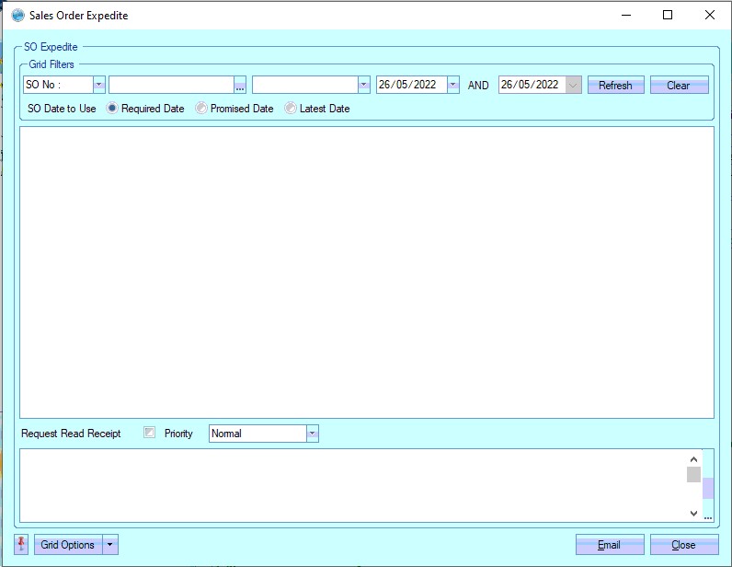
Task: Click the message box scroll down arrow
Action: tap(693, 513)
